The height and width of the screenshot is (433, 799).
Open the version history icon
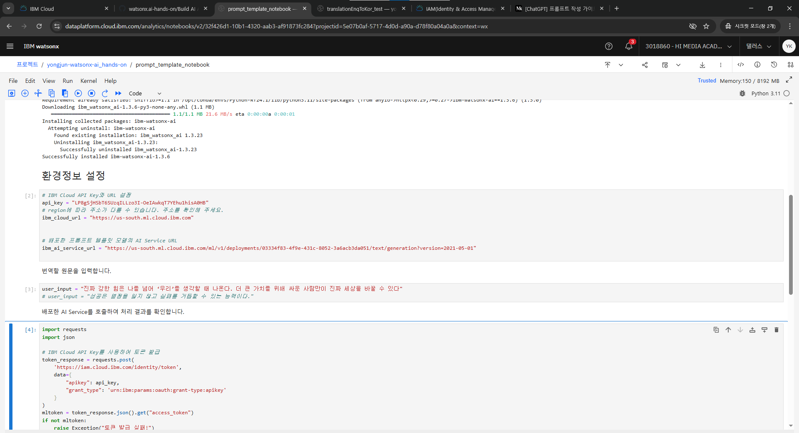tap(774, 65)
